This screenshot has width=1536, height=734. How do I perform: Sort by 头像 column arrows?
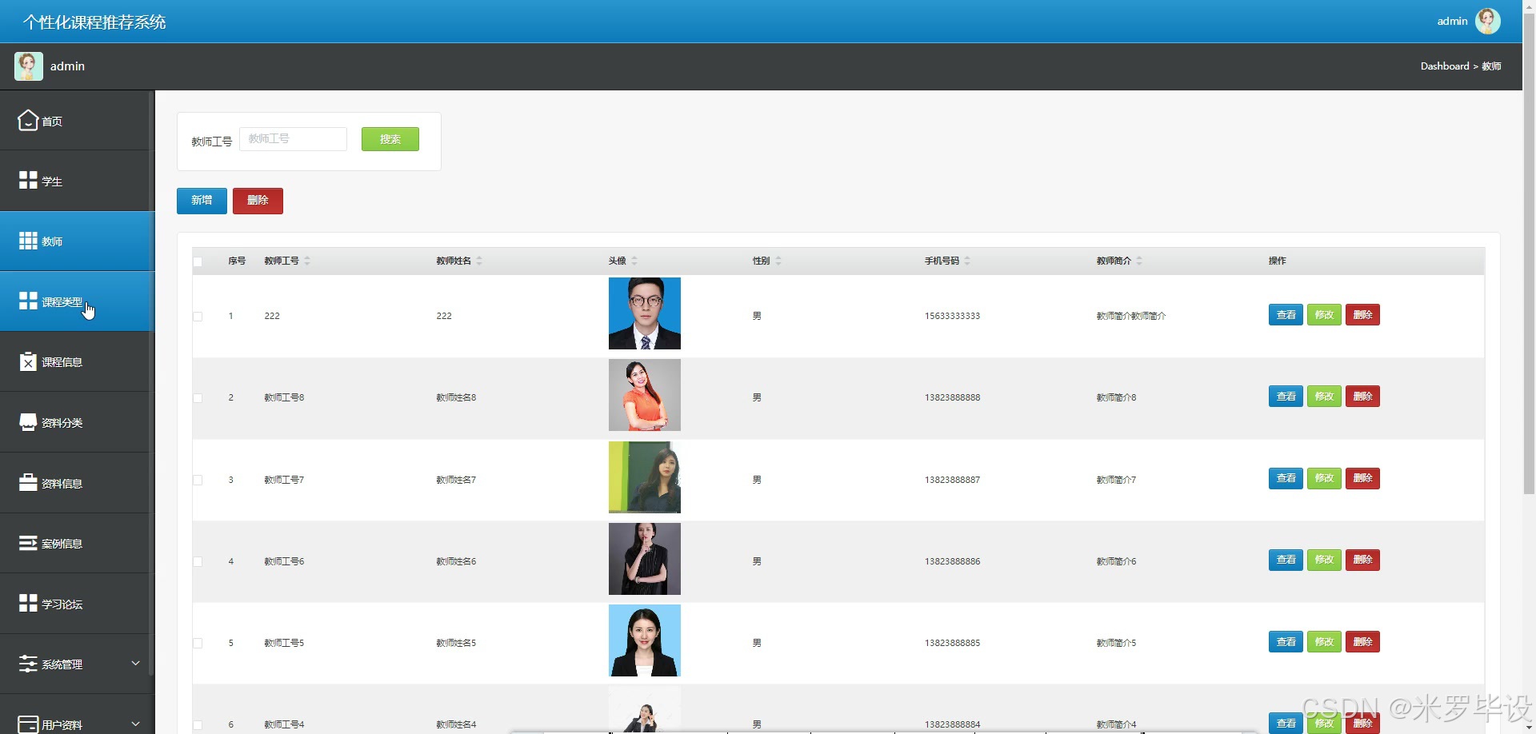pyautogui.click(x=634, y=261)
